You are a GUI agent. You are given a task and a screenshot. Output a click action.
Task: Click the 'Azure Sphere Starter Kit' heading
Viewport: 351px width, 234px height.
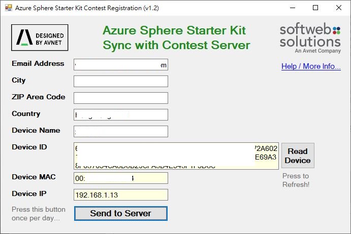pos(174,30)
